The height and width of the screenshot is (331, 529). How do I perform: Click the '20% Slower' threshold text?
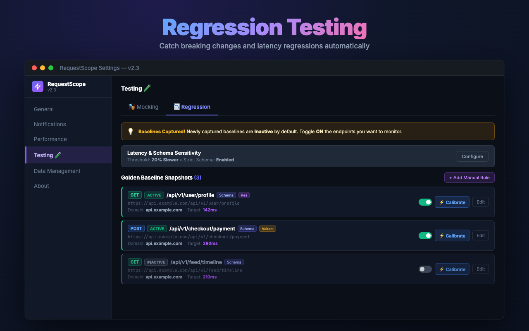coord(165,160)
